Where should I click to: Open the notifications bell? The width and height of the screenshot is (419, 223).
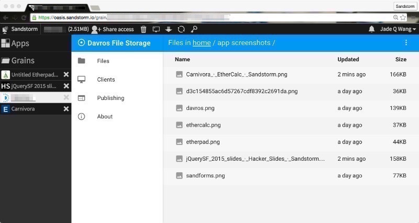(x=372, y=29)
